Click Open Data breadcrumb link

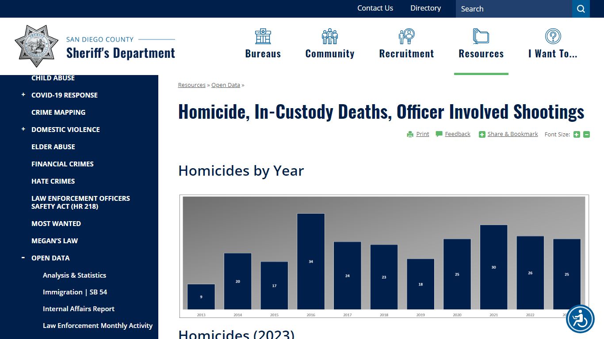click(x=226, y=85)
